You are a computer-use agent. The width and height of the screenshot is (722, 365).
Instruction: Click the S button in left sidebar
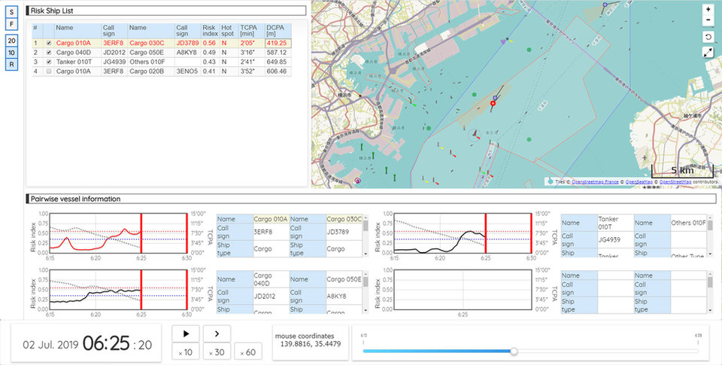pos(12,12)
